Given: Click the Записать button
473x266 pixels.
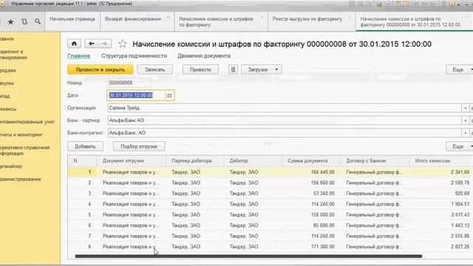Looking at the screenshot, I should point(154,69).
